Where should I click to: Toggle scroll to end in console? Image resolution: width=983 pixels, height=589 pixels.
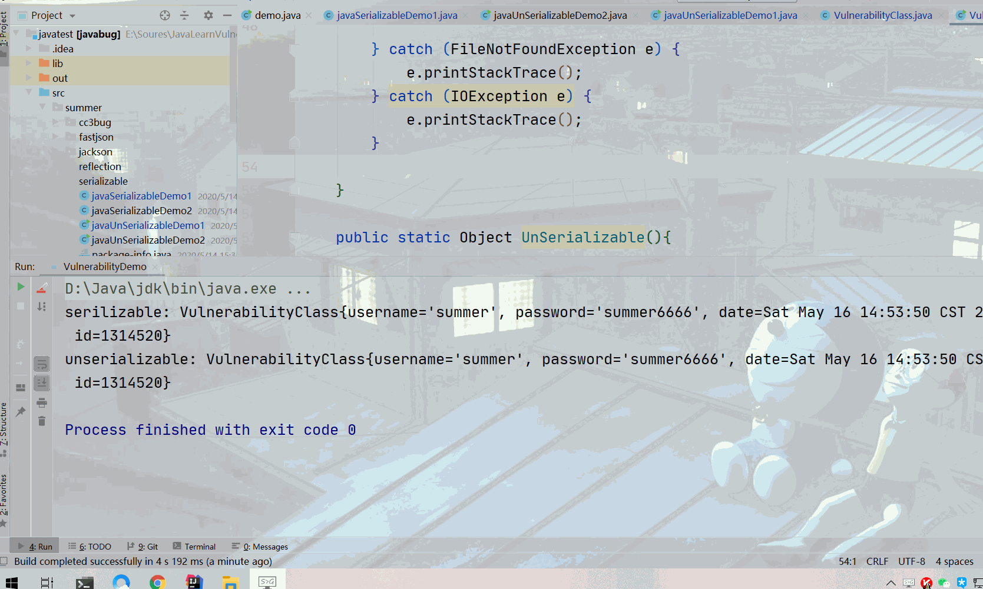click(x=42, y=383)
